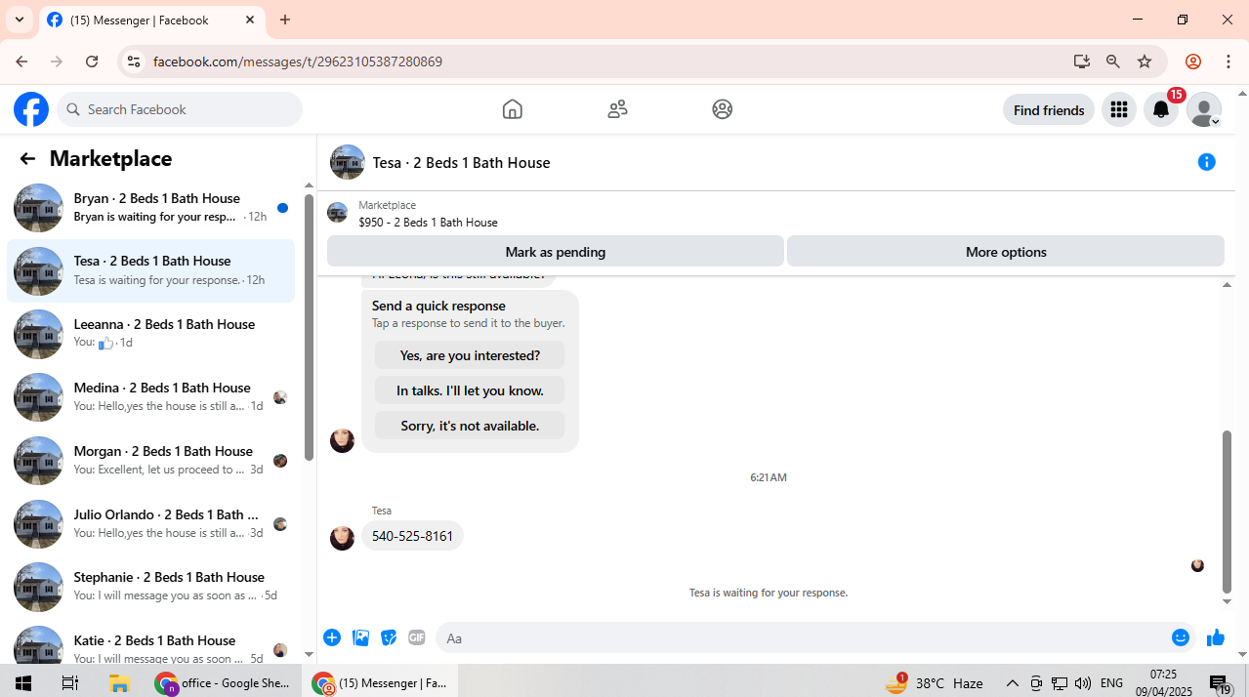Click the Find friends button
This screenshot has height=697, width=1249.
(1049, 110)
